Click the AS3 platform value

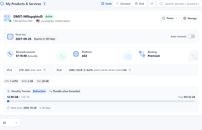point(85,56)
